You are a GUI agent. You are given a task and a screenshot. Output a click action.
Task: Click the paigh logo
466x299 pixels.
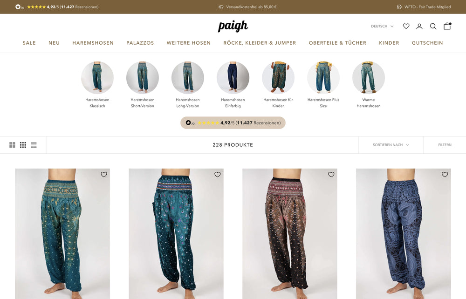233,26
